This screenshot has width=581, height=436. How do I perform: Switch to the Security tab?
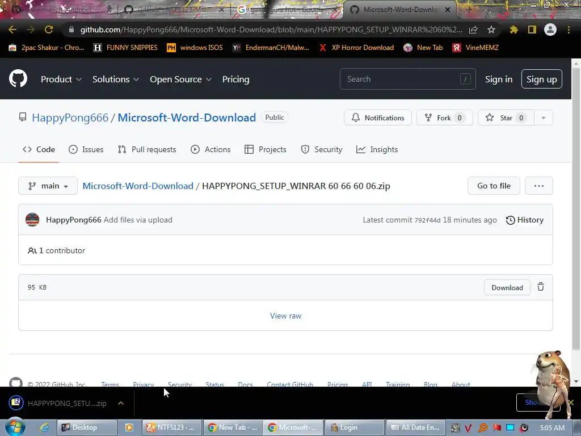(322, 149)
